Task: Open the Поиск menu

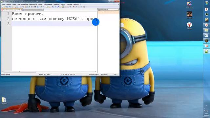Action: pos(14,4)
